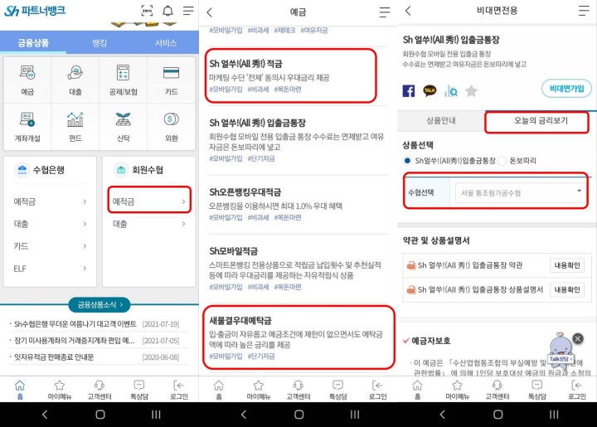This screenshot has width=597, height=427.
Task: Select Sh얼쑤!(All秀!)입출금통장 radio option
Action: (x=407, y=161)
